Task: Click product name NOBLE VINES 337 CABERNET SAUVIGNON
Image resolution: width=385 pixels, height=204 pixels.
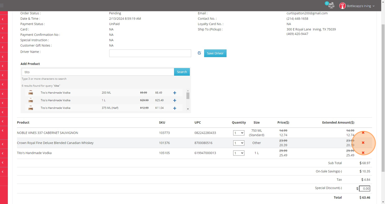Action: click(x=47, y=133)
